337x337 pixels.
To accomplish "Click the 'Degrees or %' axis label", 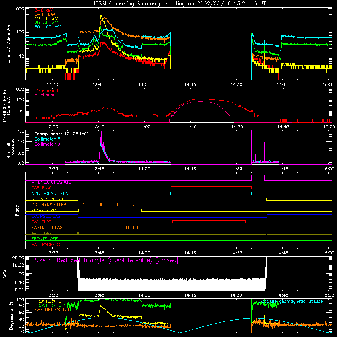I will pos(11,316).
